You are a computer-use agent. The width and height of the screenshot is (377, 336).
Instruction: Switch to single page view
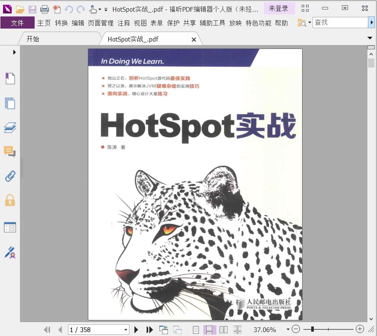click(x=196, y=330)
